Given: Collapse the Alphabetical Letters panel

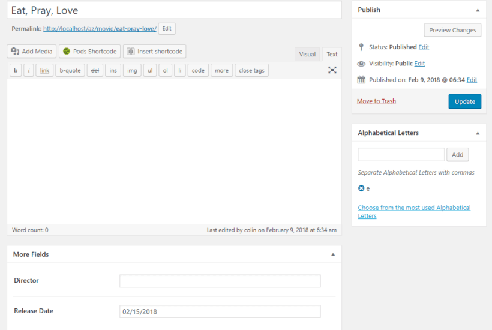Looking at the screenshot, I should point(478,133).
